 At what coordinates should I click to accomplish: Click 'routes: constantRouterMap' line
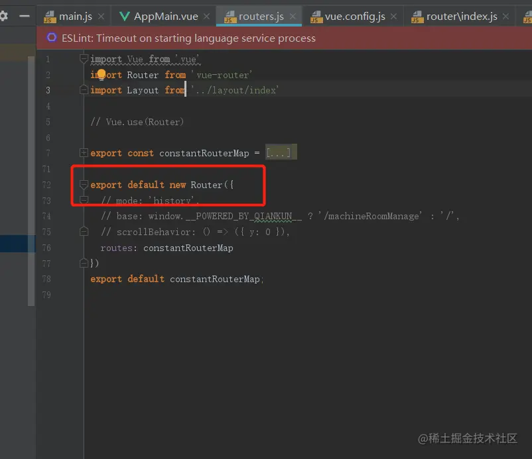click(166, 248)
